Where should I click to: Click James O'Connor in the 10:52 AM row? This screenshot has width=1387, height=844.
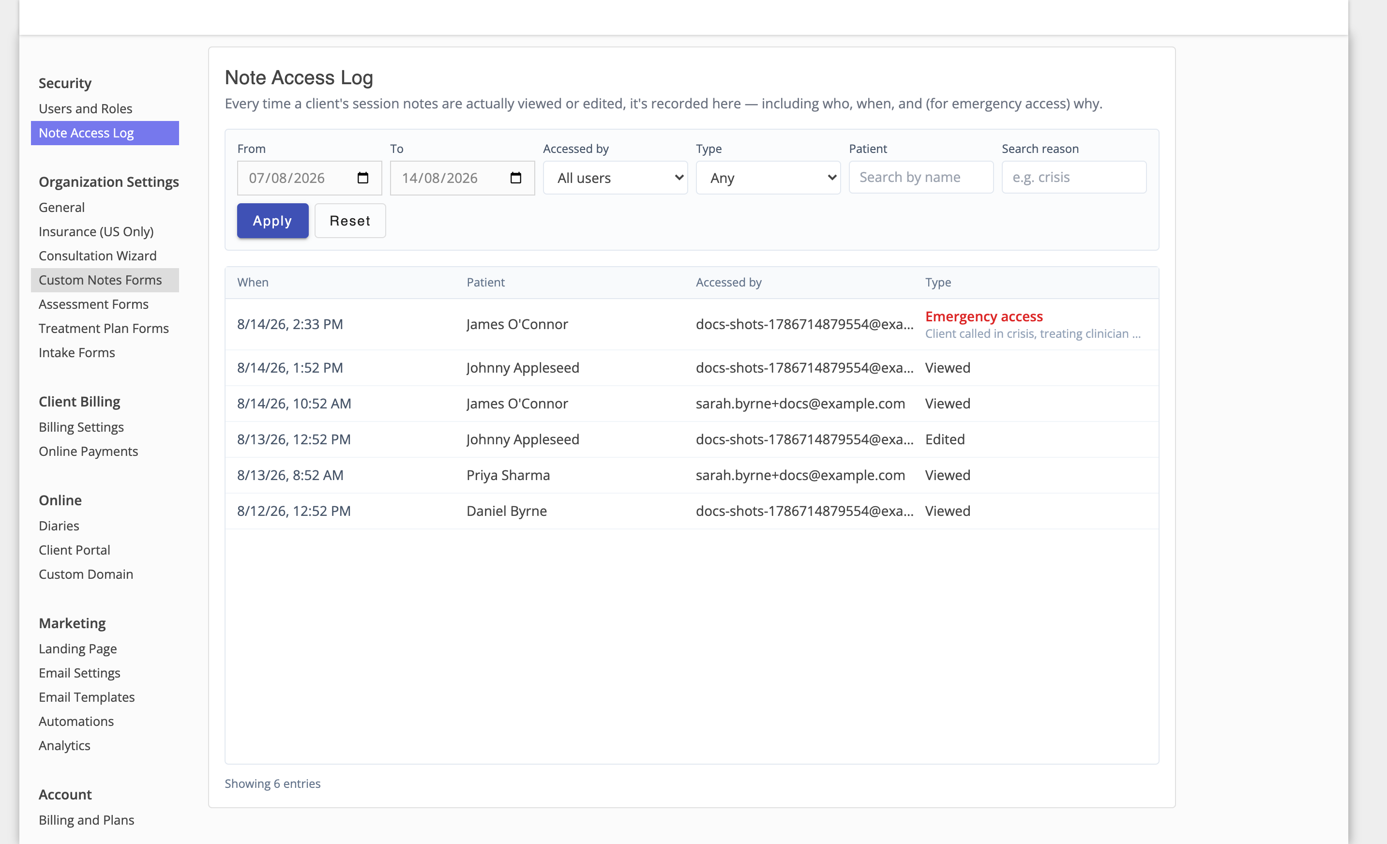click(517, 404)
